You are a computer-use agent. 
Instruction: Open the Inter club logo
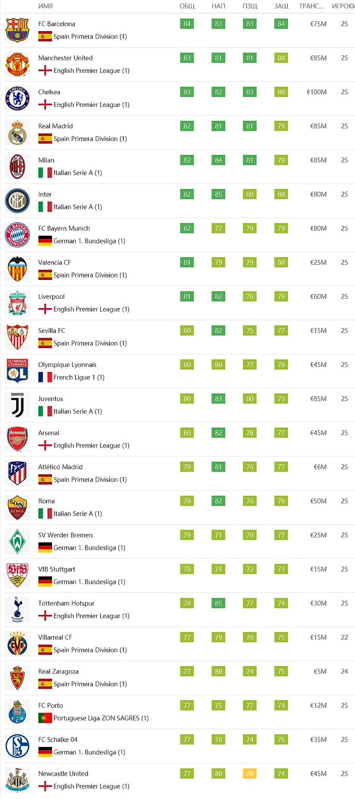[18, 200]
